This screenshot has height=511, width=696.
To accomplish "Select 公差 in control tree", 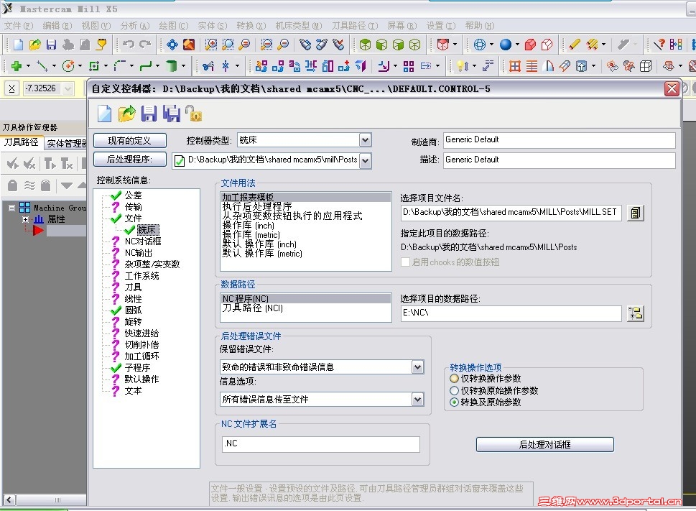I will tap(133, 195).
